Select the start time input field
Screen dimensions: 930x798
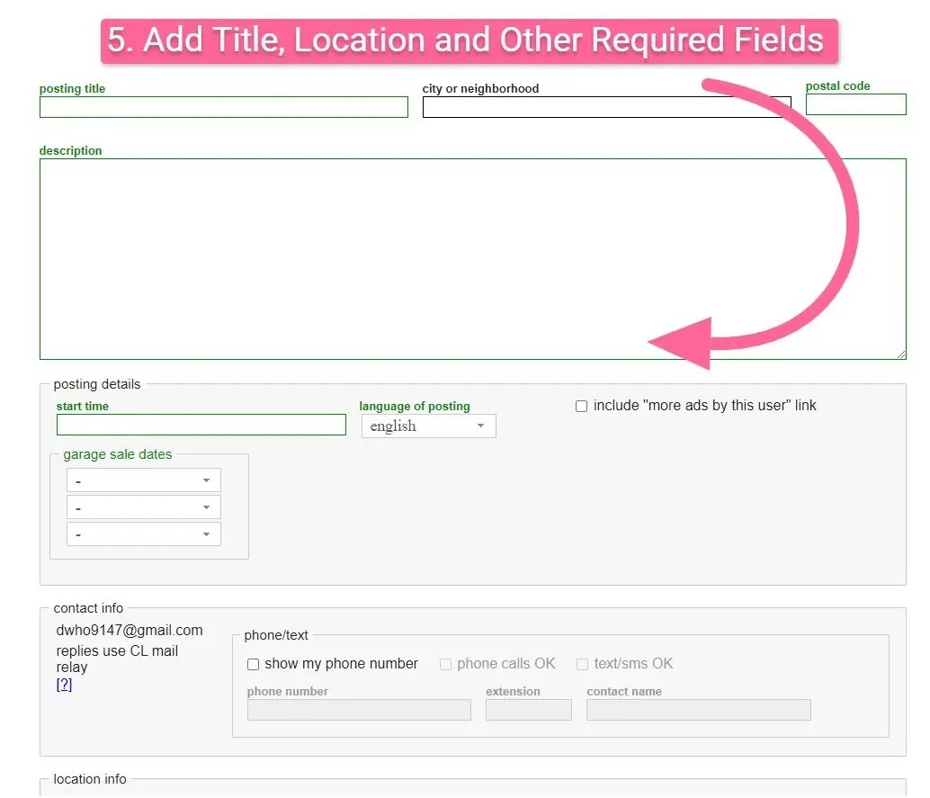click(201, 425)
